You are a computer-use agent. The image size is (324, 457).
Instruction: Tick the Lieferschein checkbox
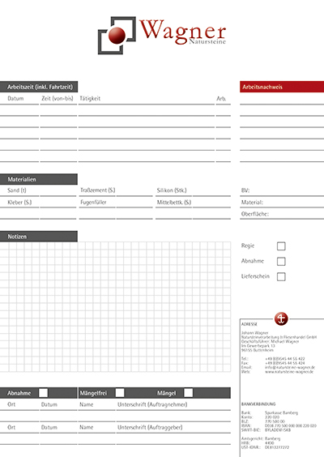281,276
